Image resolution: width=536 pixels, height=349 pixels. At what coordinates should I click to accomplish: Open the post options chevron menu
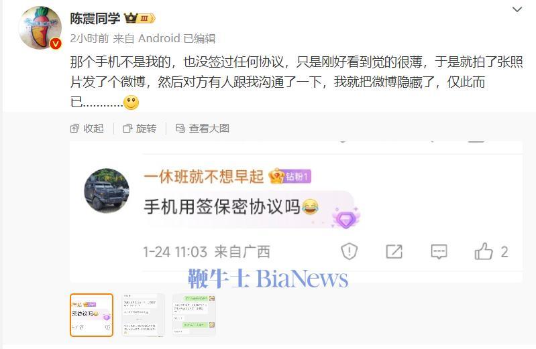pos(517,9)
